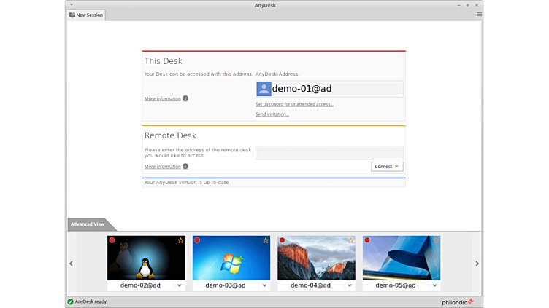
Task: Select the New Session tab
Action: [x=86, y=15]
